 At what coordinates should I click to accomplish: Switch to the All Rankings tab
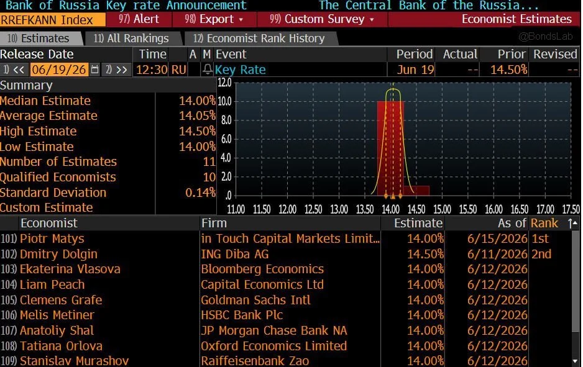(131, 39)
